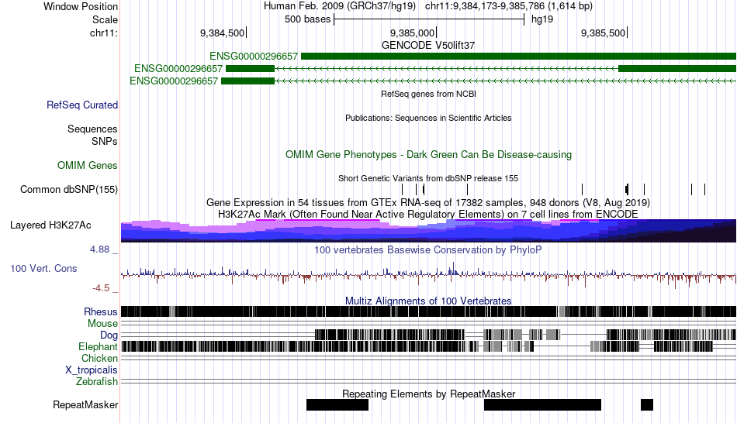This screenshot has width=737, height=423.
Task: Open the OMIM Genes track label
Action: pos(88,165)
